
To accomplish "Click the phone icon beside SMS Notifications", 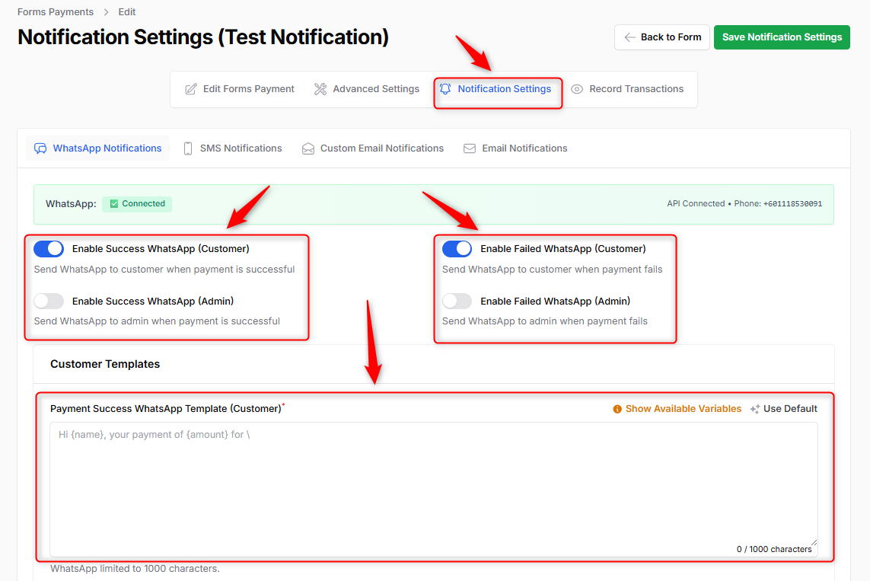I will (x=188, y=148).
